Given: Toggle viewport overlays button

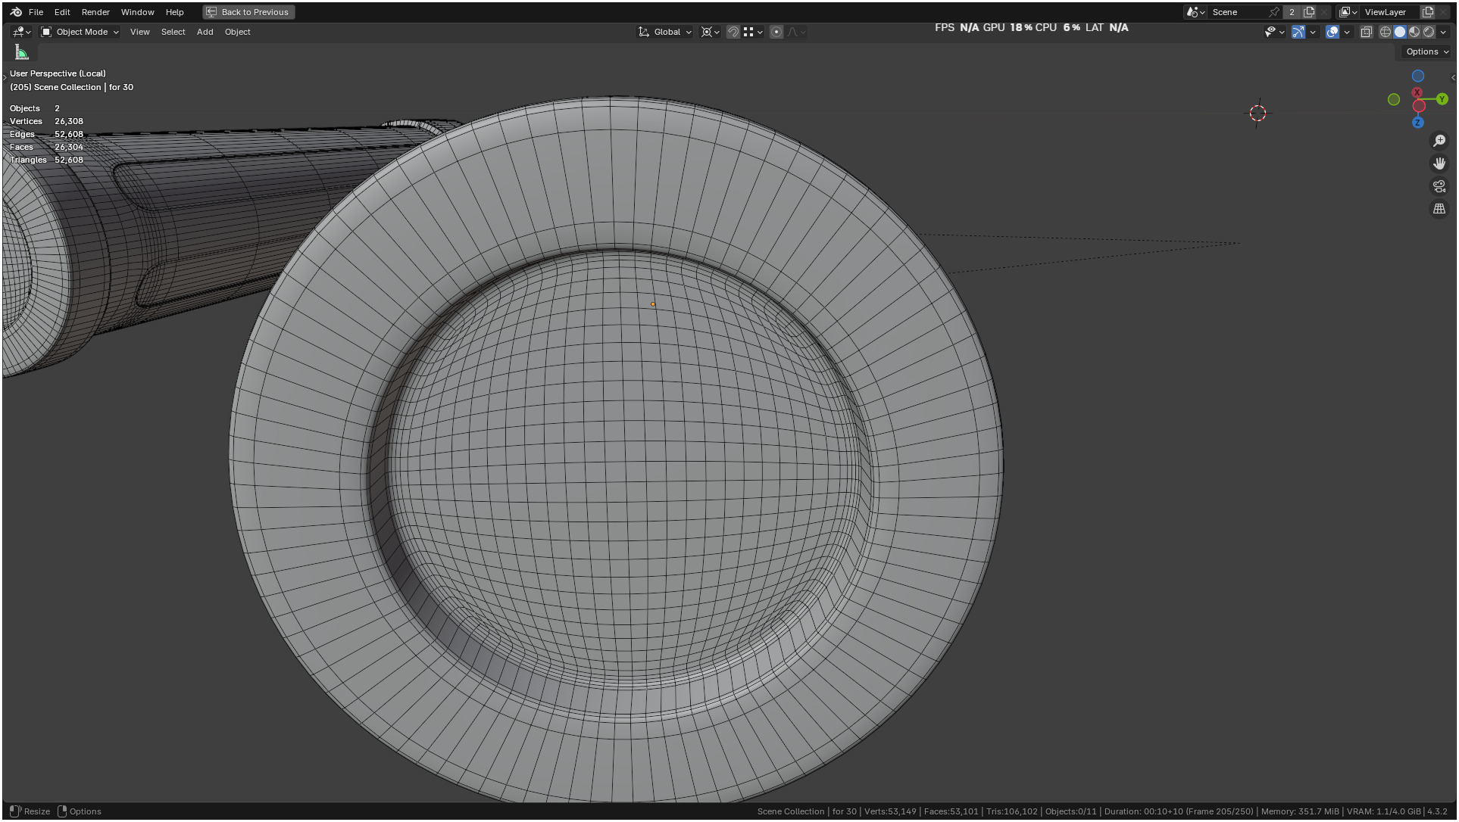Looking at the screenshot, I should click(x=1332, y=32).
